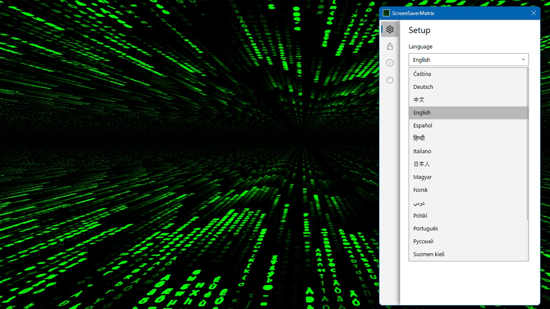Click the ScreenSaverMatrix title bar icon
550x309 pixels.
click(x=386, y=13)
